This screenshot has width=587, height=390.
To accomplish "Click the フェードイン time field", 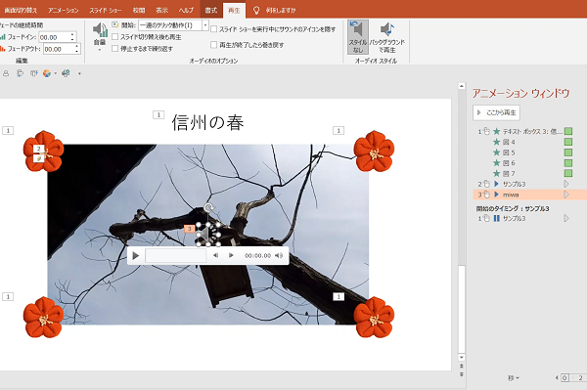I will pos(54,37).
